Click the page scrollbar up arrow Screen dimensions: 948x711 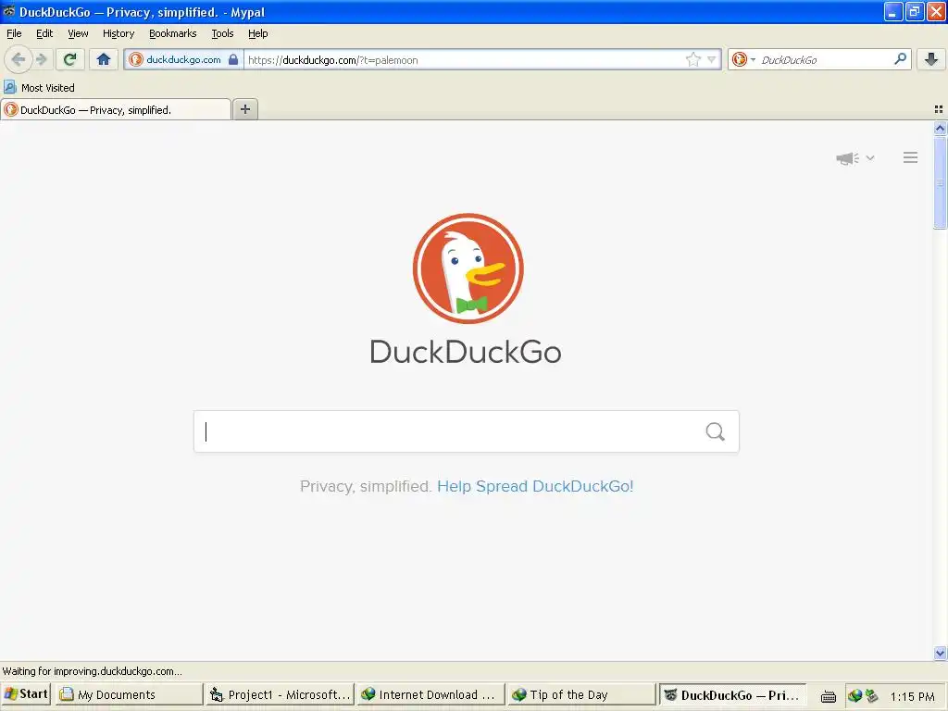point(940,128)
